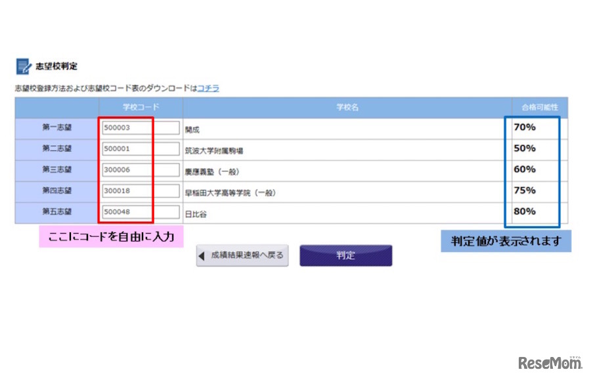Click school name 開成
The width and height of the screenshot is (591, 378).
click(192, 130)
